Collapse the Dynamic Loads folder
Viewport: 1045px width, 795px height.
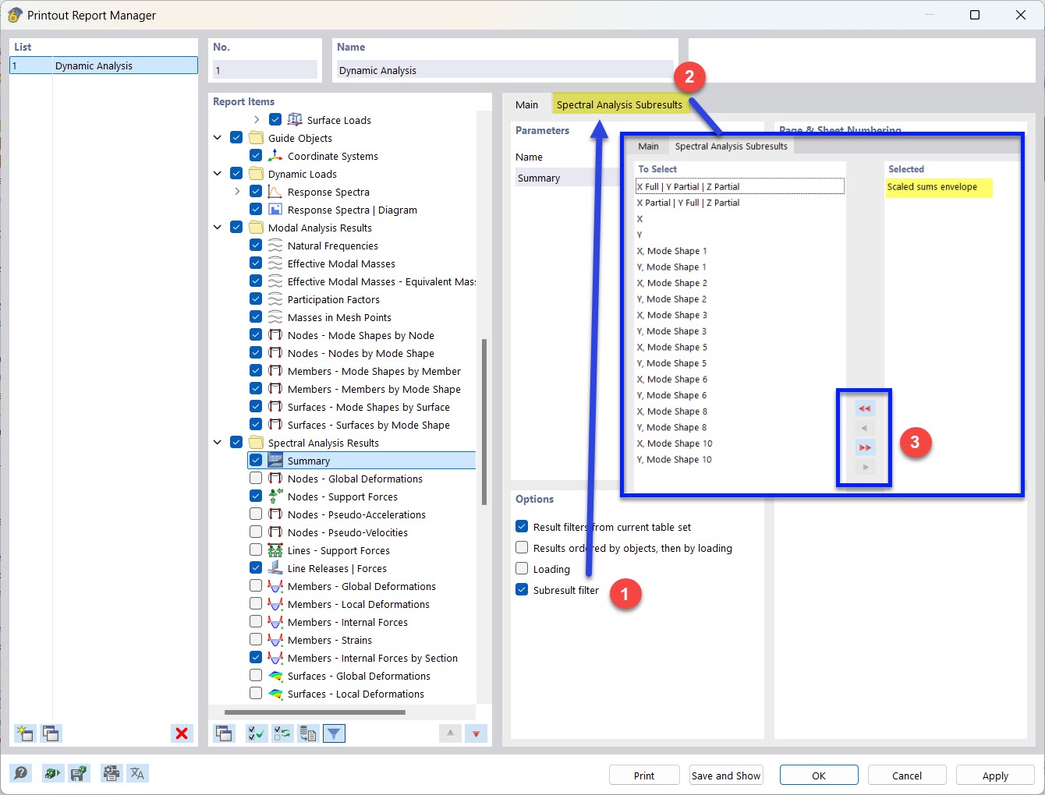coord(217,173)
